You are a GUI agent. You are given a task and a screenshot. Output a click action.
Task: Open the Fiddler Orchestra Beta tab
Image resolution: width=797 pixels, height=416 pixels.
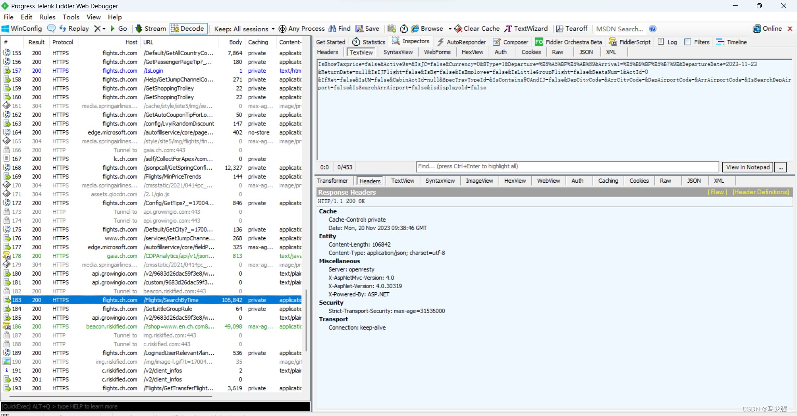point(568,42)
